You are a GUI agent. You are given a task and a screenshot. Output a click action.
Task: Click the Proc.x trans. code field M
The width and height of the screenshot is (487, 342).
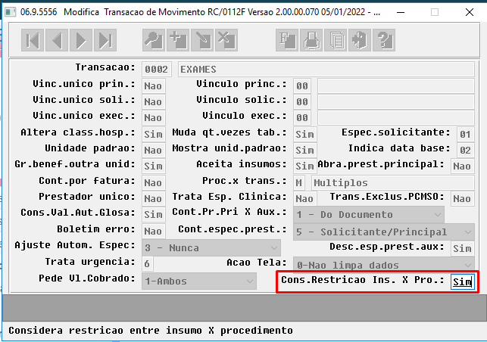click(x=298, y=183)
